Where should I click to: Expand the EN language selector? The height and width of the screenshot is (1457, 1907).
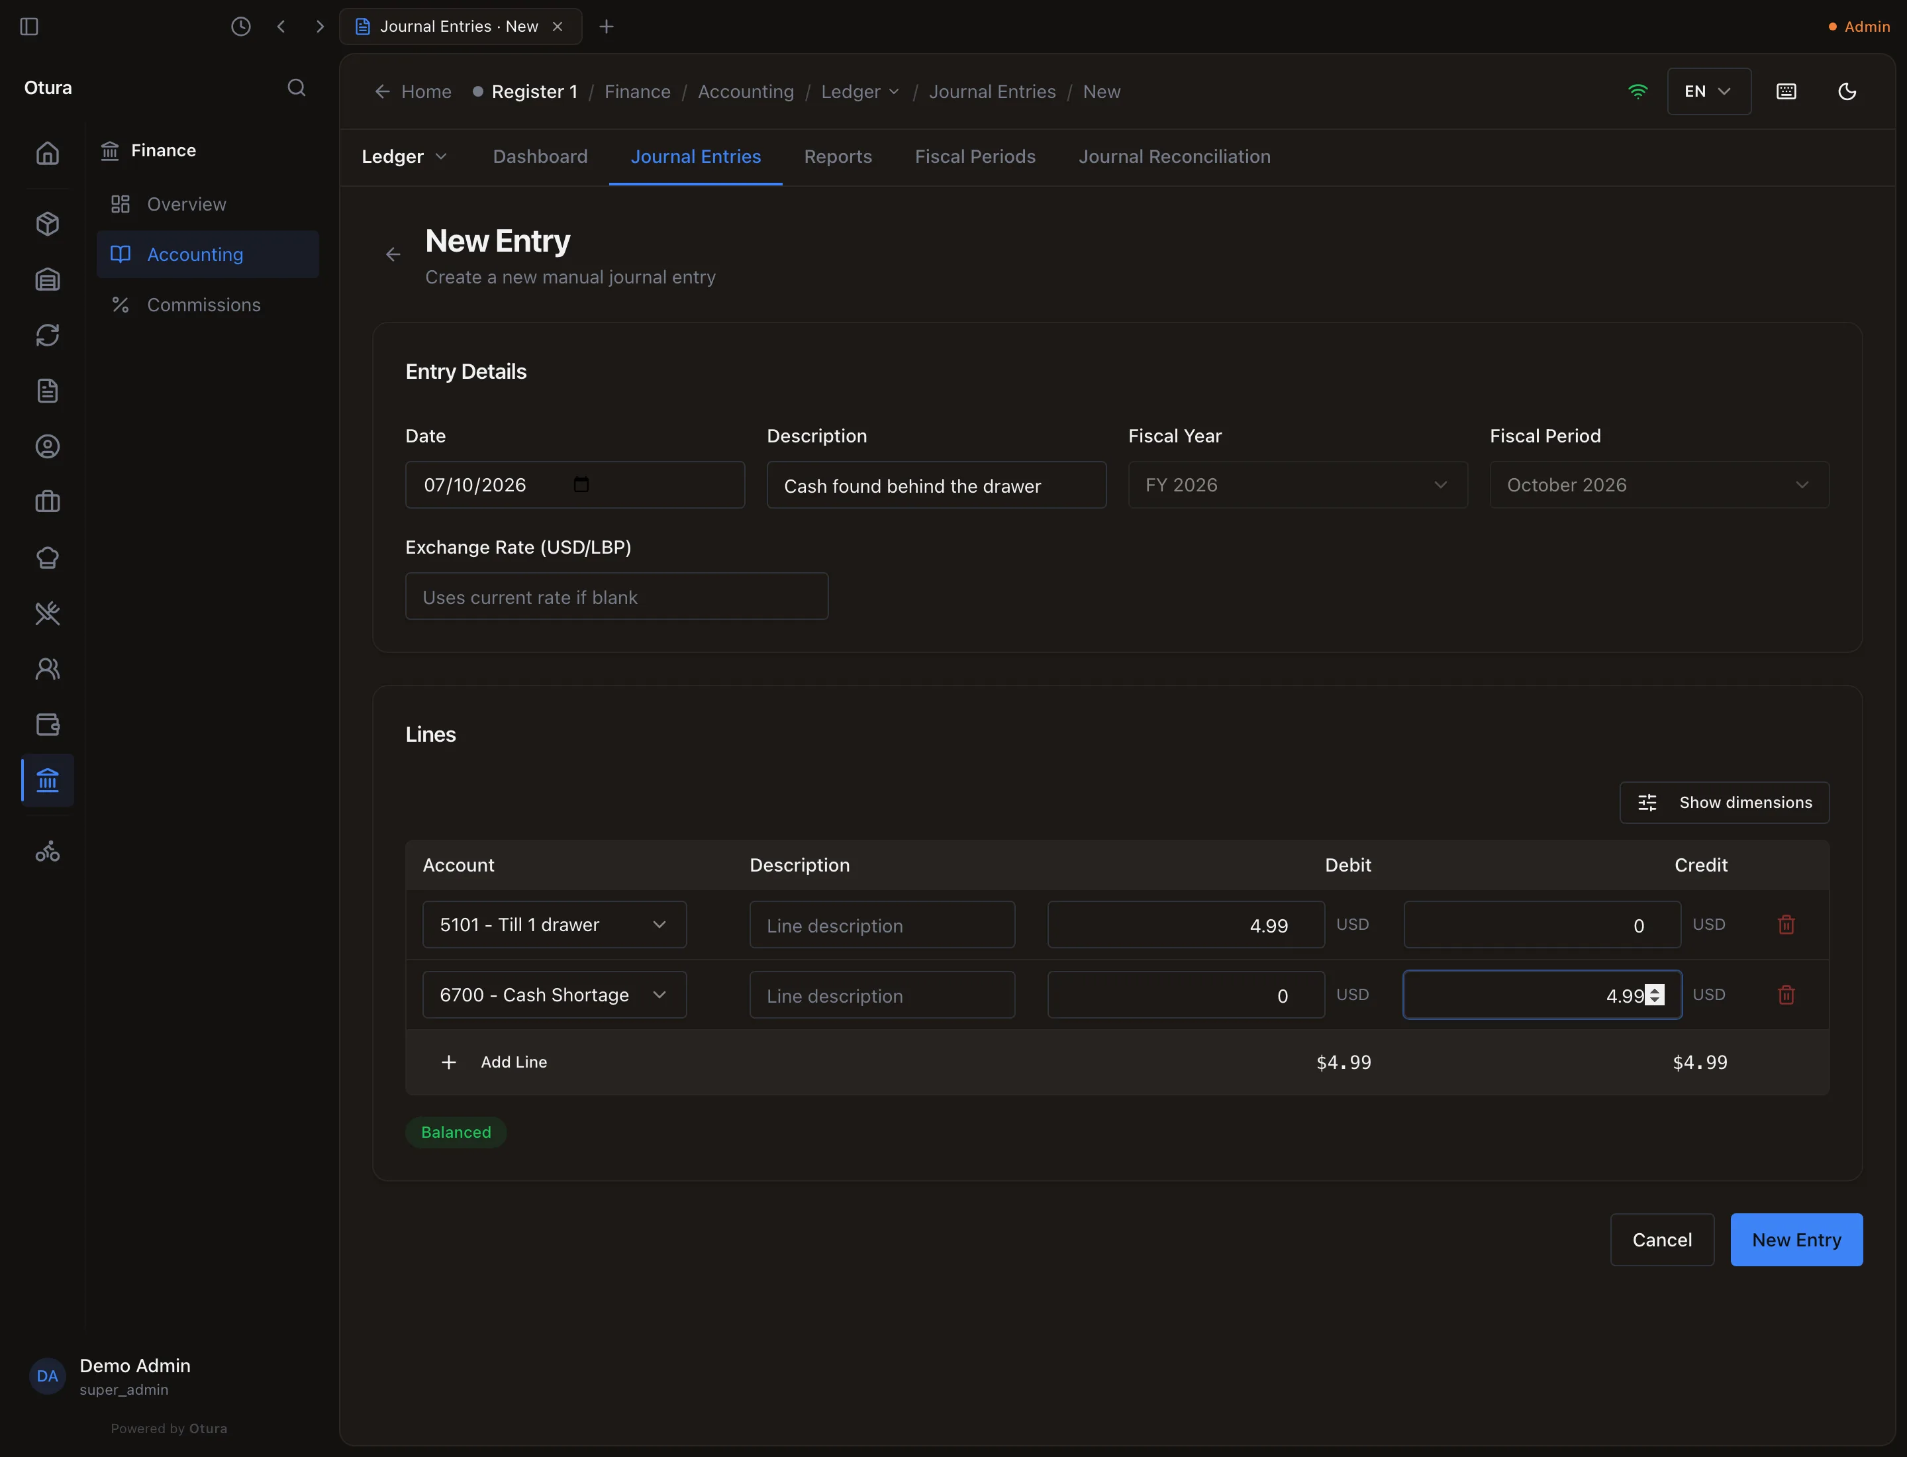[1708, 91]
